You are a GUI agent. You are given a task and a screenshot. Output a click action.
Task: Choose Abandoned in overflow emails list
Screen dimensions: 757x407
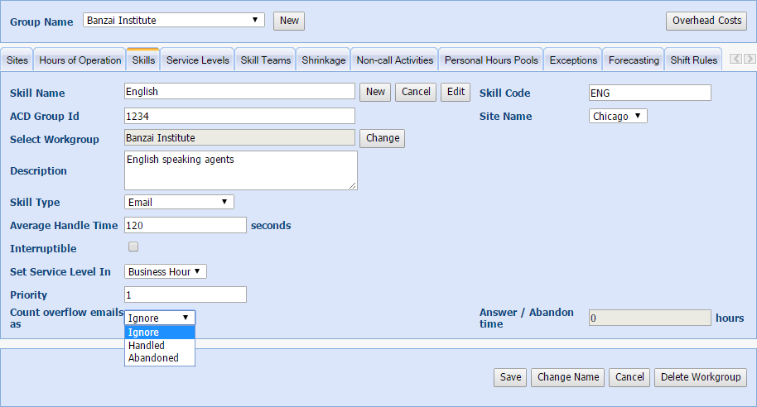tap(153, 358)
